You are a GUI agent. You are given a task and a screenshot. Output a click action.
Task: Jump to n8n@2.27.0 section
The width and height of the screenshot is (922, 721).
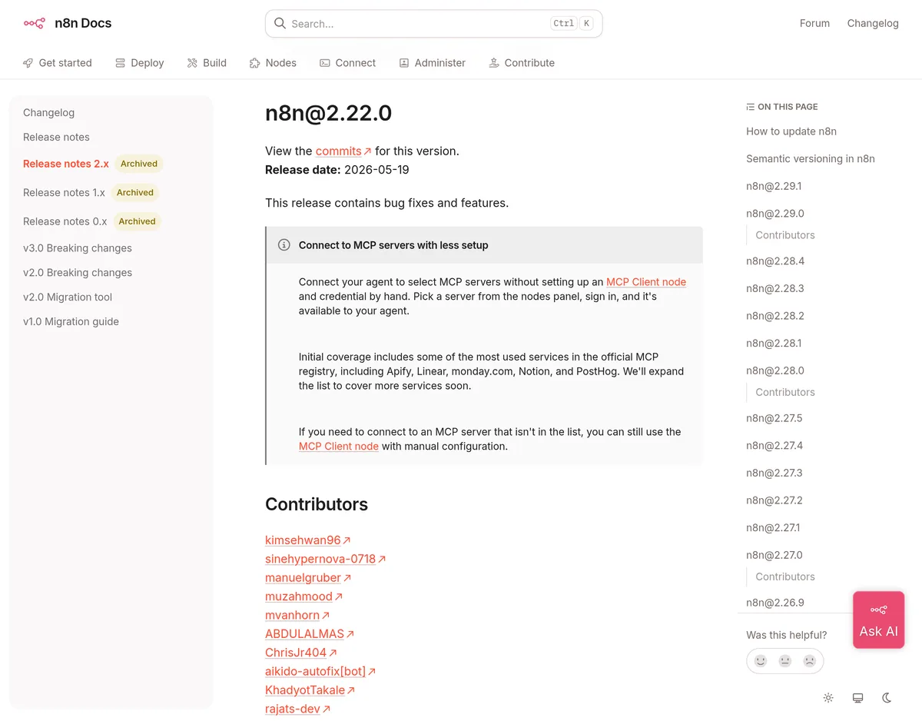(x=774, y=555)
